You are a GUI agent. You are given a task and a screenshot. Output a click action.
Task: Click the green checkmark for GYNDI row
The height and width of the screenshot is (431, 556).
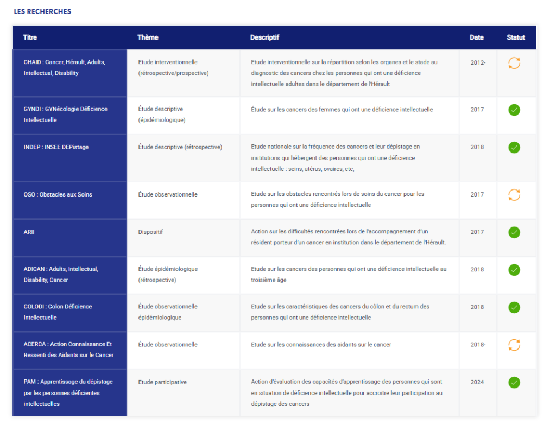point(514,110)
